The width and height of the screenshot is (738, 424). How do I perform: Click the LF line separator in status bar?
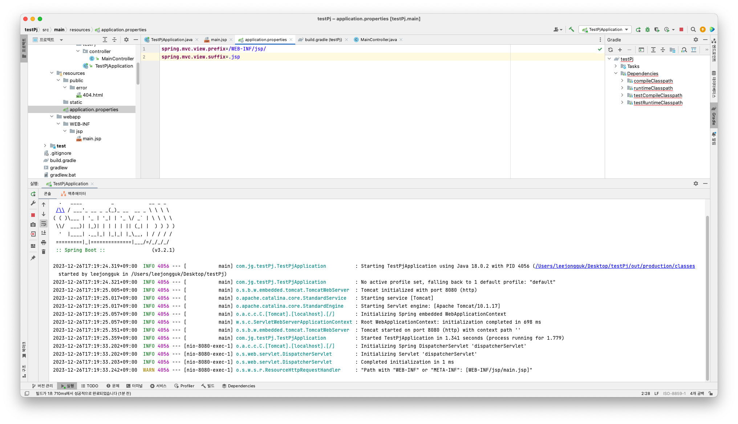tap(657, 393)
